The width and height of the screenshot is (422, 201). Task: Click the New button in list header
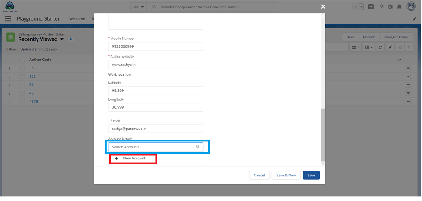click(350, 37)
